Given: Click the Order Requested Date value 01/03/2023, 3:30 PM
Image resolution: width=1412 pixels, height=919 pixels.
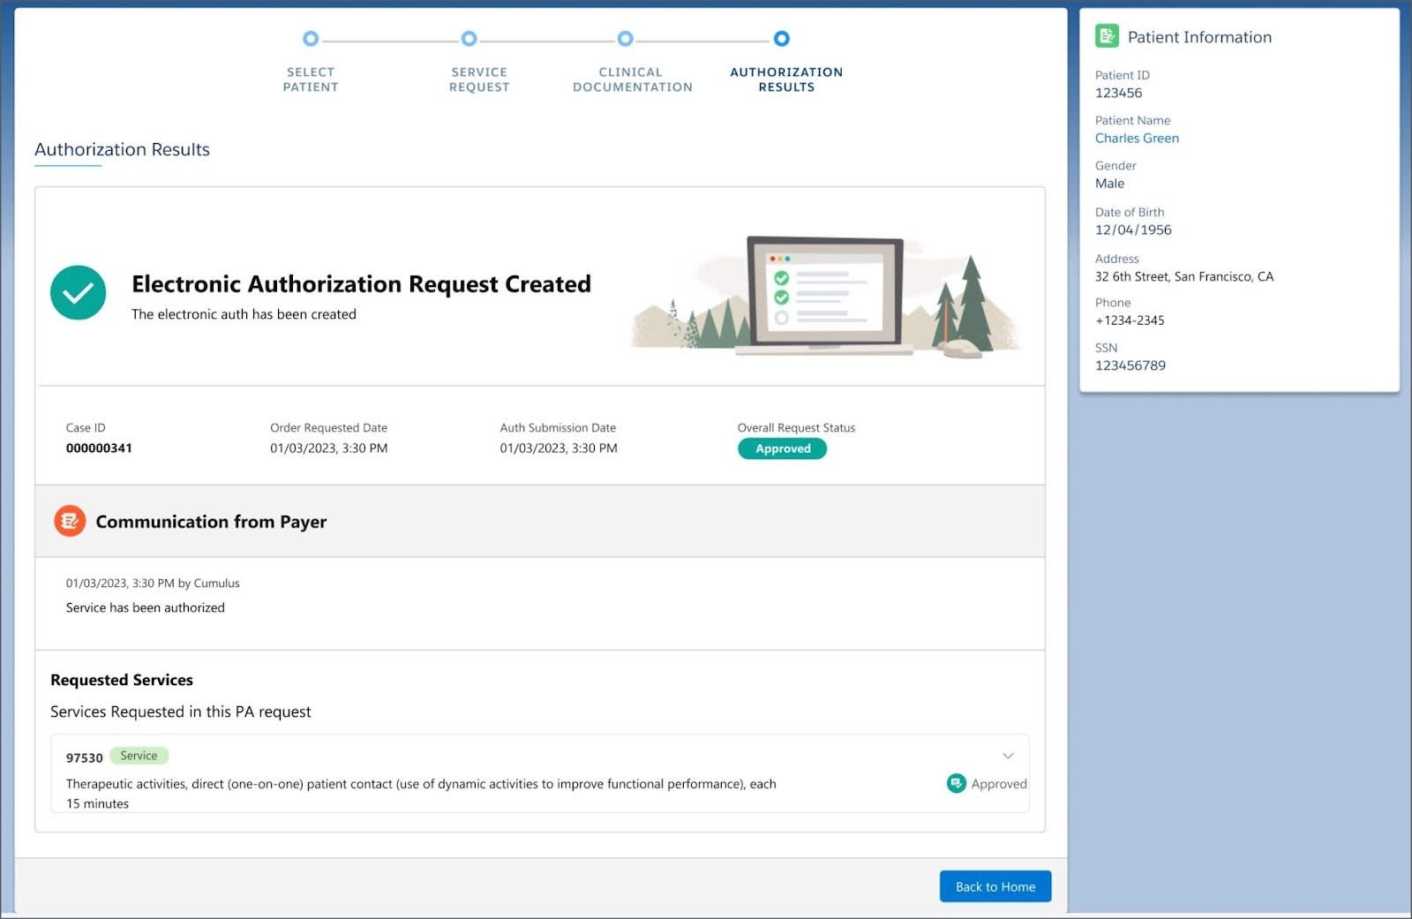Looking at the screenshot, I should point(329,448).
